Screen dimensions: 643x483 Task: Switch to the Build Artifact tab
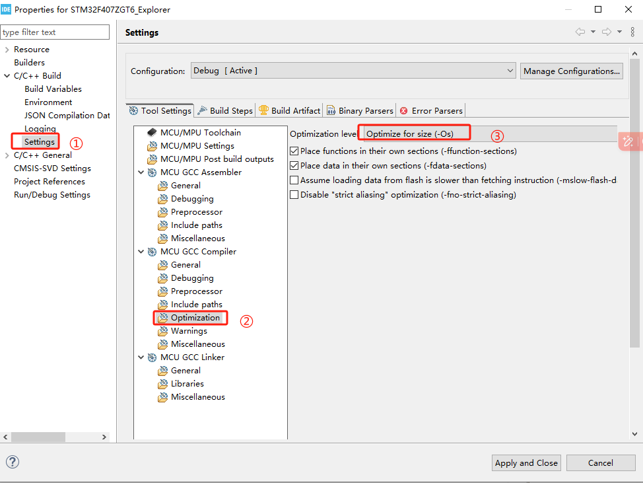tap(290, 110)
